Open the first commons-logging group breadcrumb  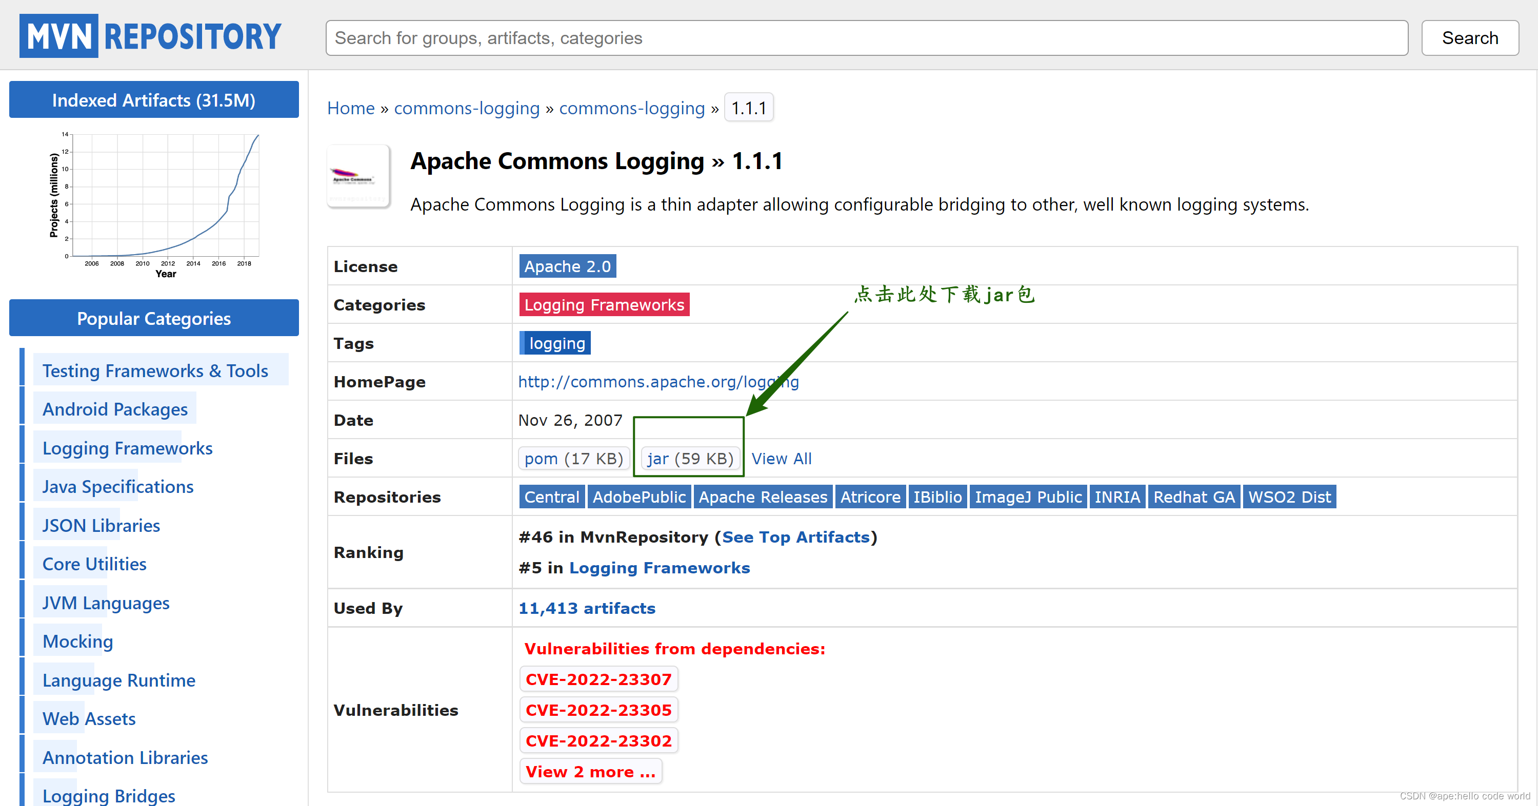466,108
